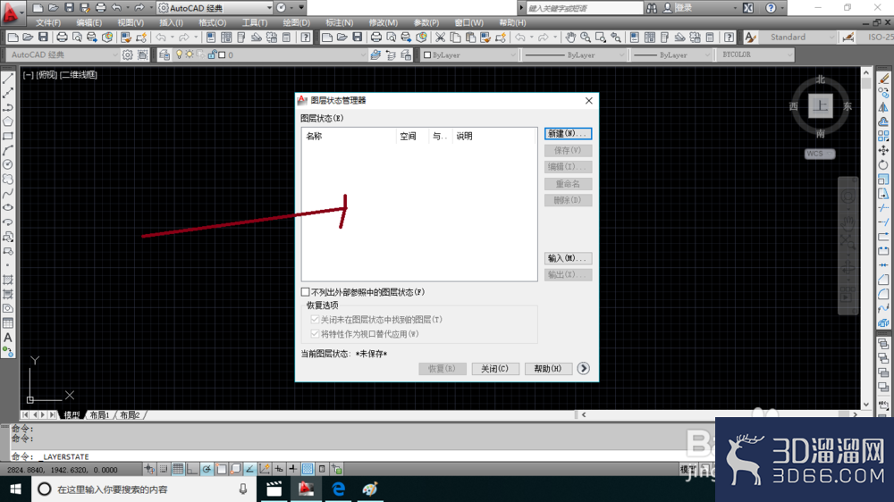
Task: Click the 说明 column header
Action: coord(494,136)
